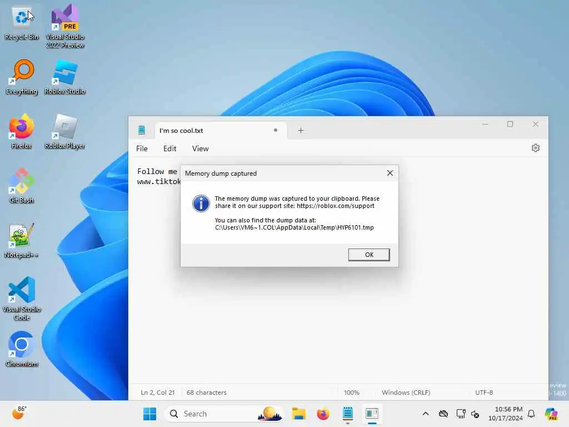Open the Roblox Studio desktop shortcut
This screenshot has height=427, width=569.
coord(64,77)
